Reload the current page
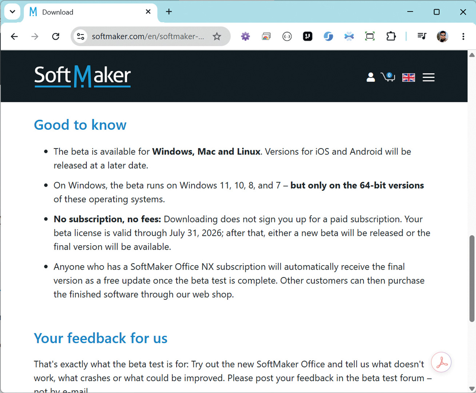The width and height of the screenshot is (476, 393). (x=56, y=36)
